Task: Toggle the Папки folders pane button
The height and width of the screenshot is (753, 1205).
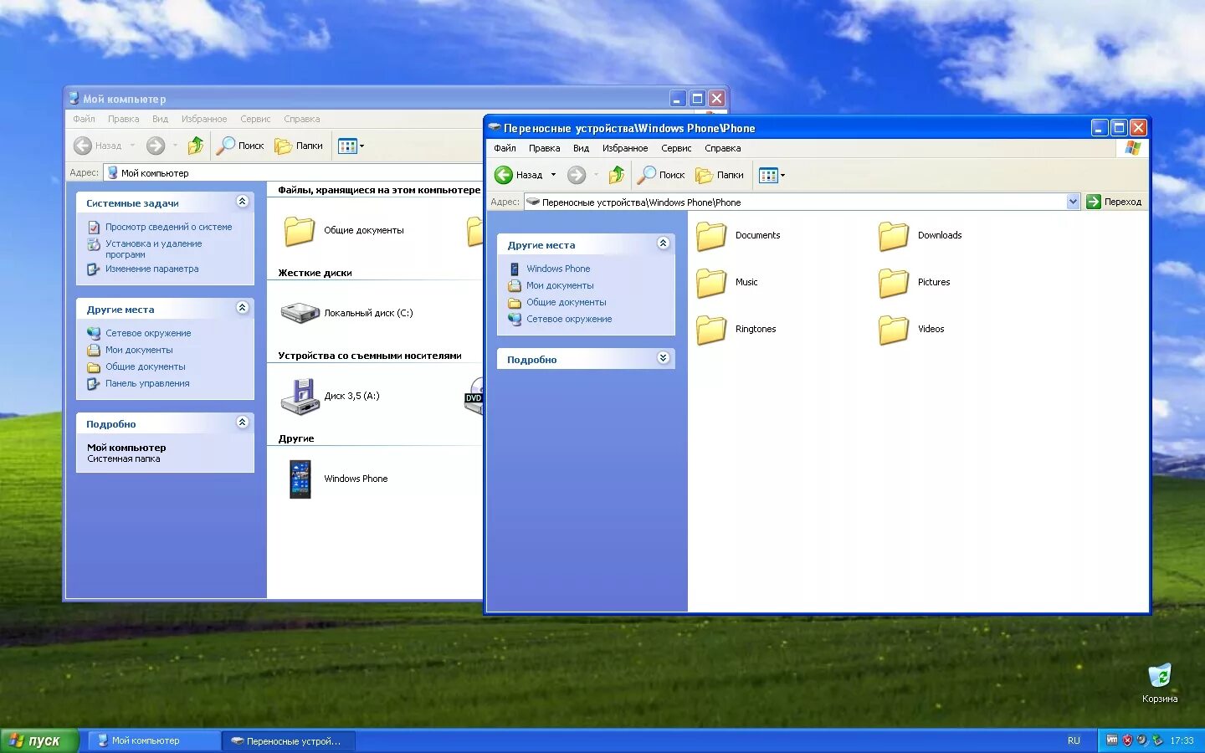Action: click(x=720, y=175)
